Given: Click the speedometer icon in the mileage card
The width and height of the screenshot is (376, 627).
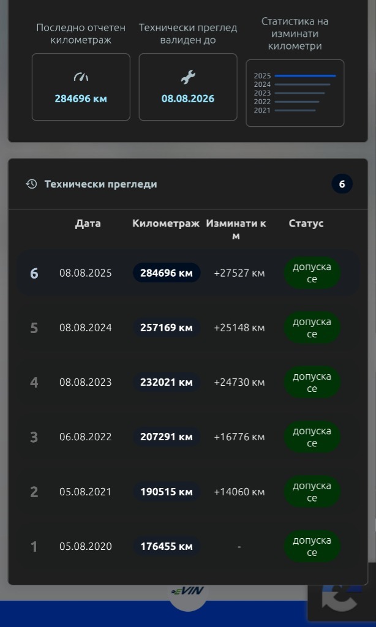Looking at the screenshot, I should pos(81,77).
